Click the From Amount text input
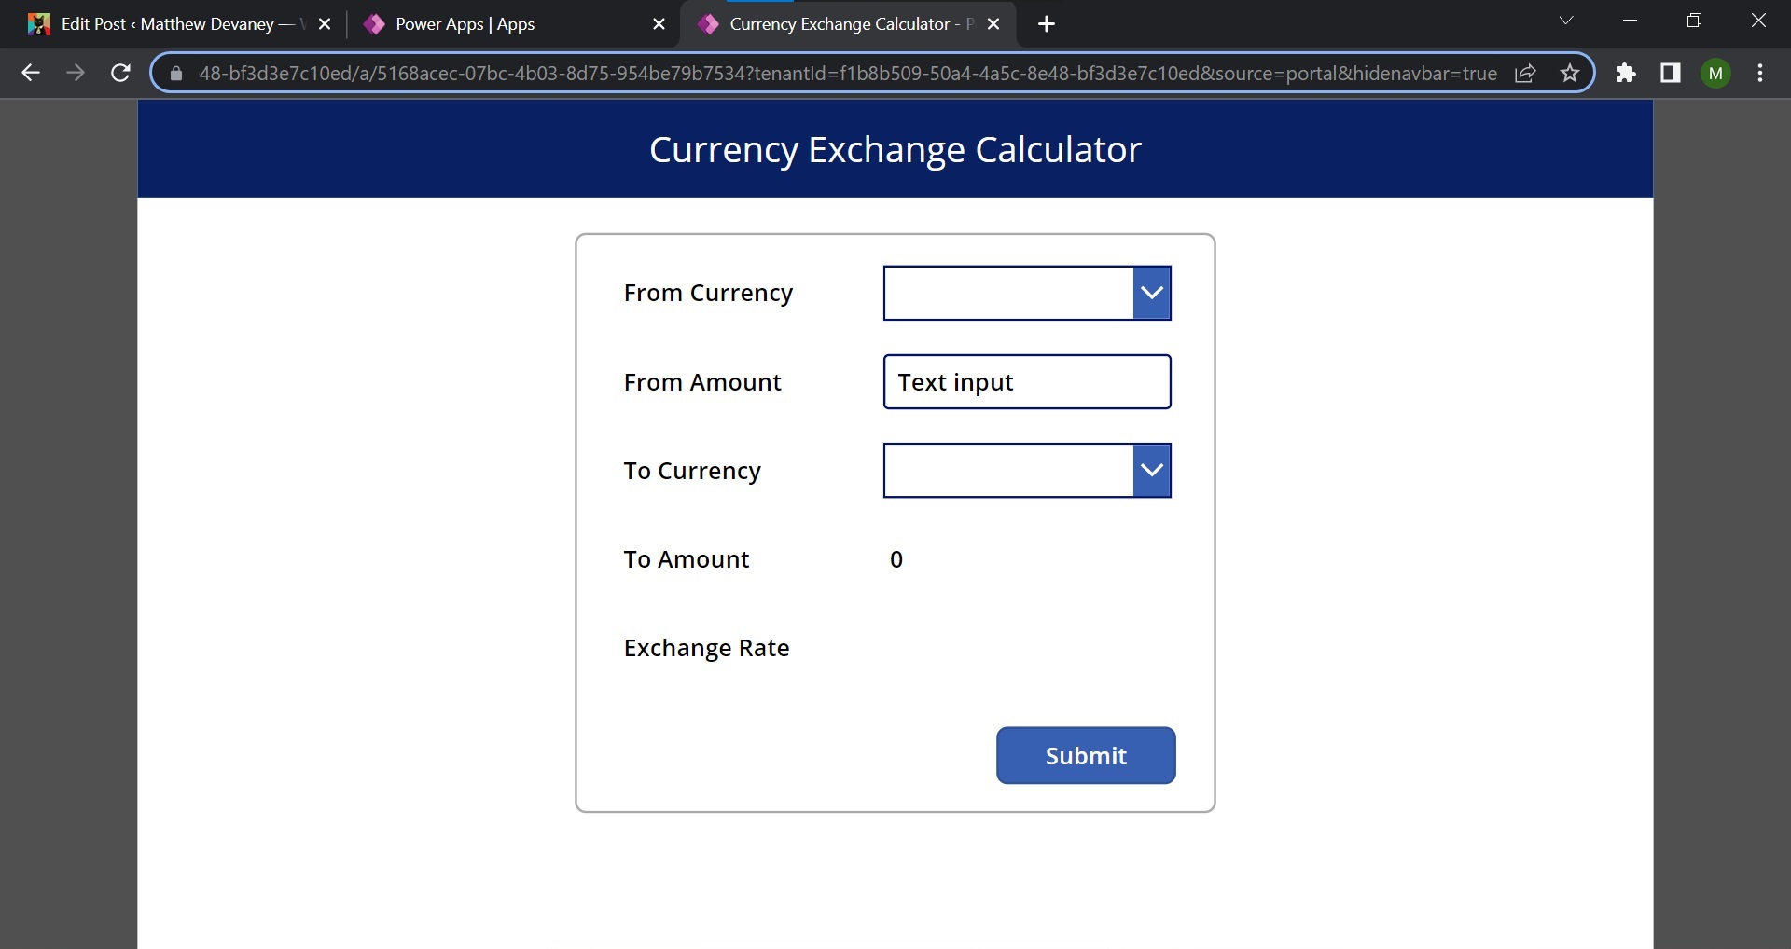The width and height of the screenshot is (1791, 949). pyautogui.click(x=1026, y=382)
